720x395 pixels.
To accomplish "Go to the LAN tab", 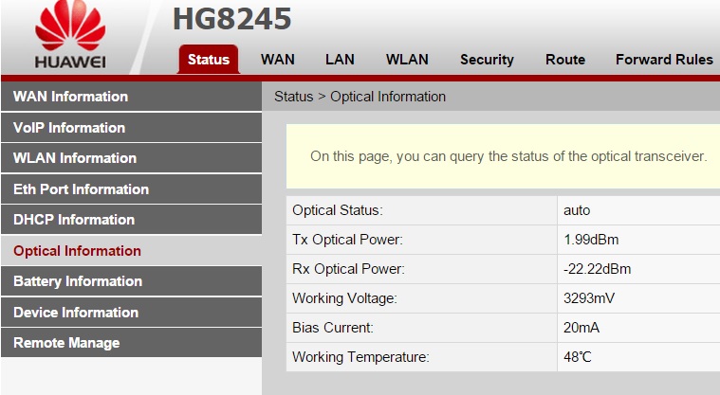I will pos(340,59).
